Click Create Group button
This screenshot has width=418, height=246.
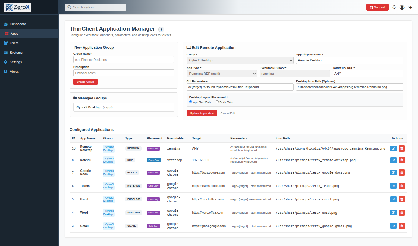point(85,82)
